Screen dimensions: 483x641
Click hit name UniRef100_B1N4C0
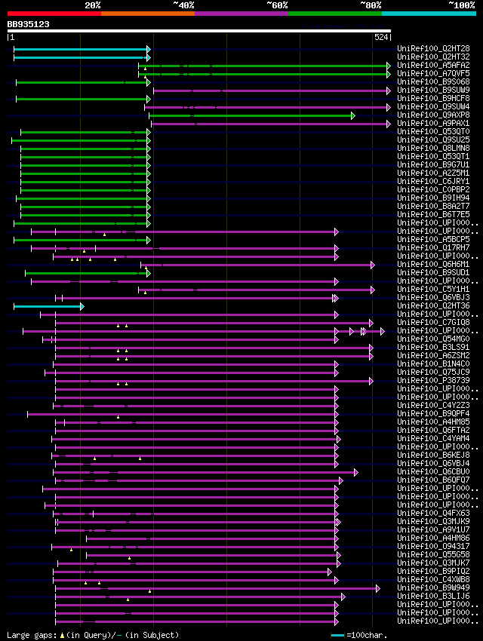(x=433, y=363)
